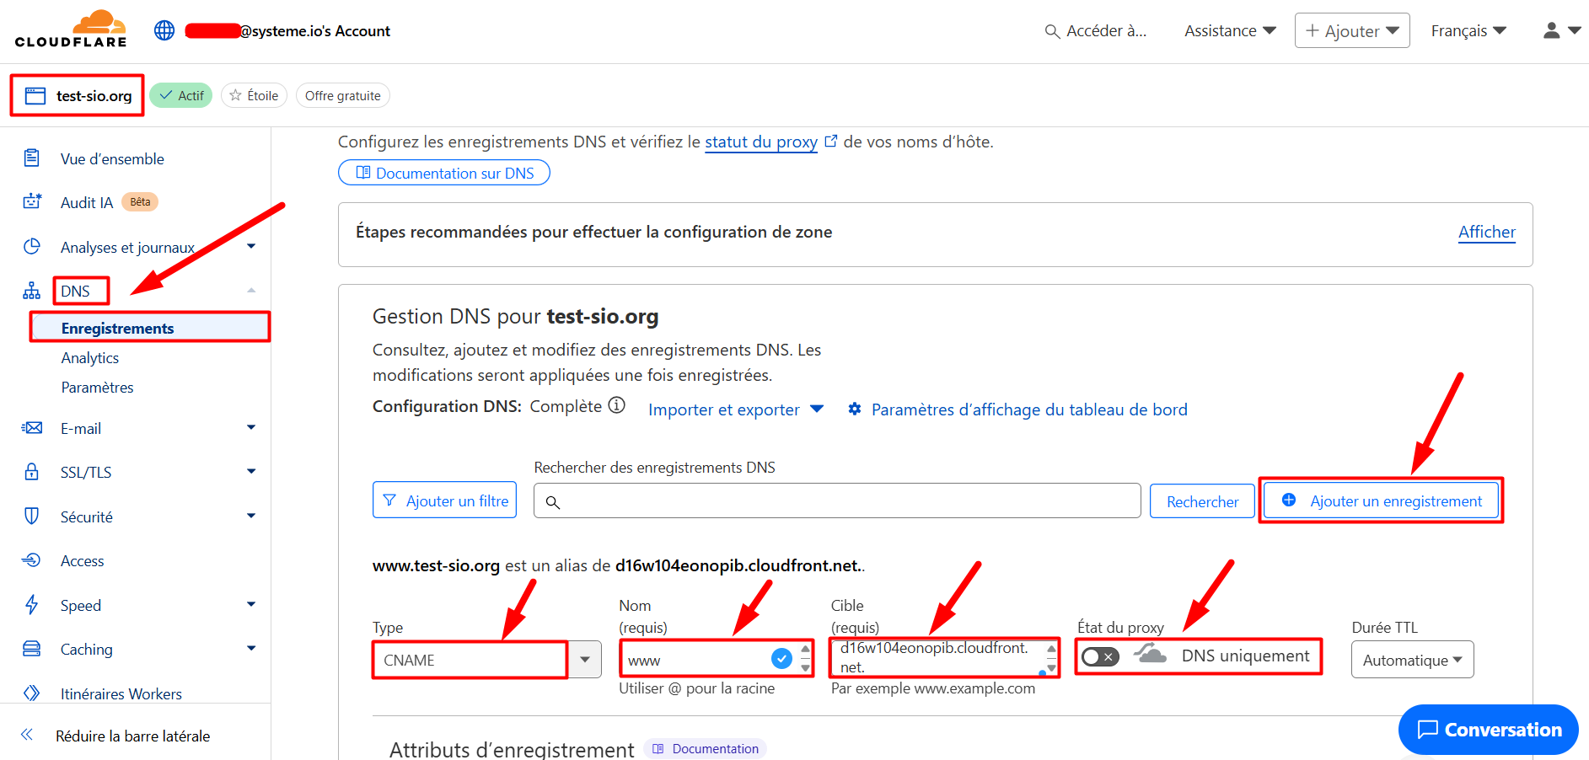Click the magnifier icon in DNS search field
The image size is (1589, 760).
pos(553,502)
